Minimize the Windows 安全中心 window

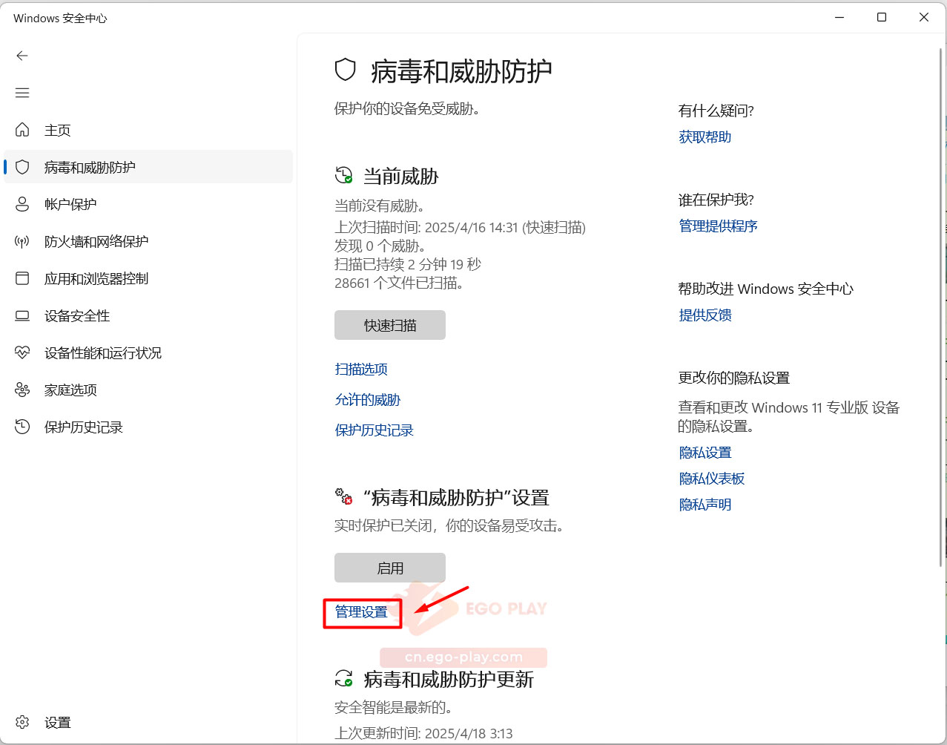[x=839, y=17]
